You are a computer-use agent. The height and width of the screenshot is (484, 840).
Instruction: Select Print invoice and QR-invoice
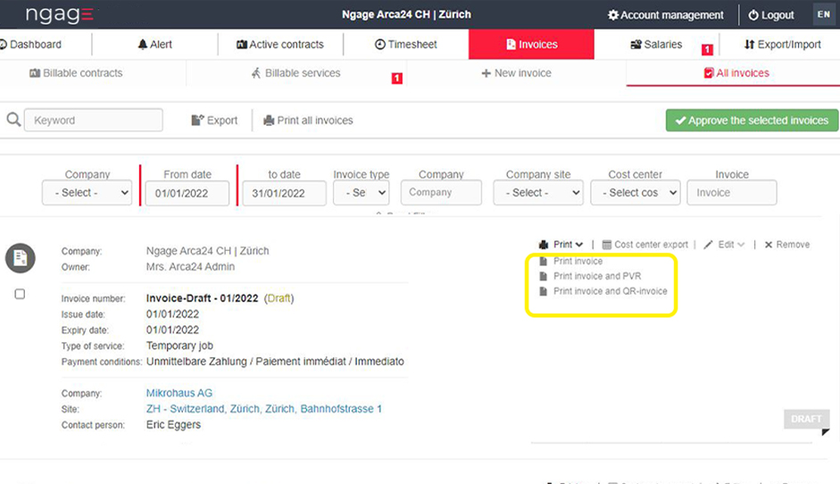pyautogui.click(x=610, y=291)
